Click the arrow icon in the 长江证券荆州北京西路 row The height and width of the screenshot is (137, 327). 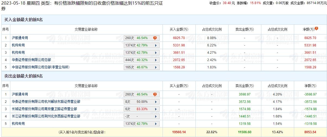pyautogui.click(x=156, y=116)
